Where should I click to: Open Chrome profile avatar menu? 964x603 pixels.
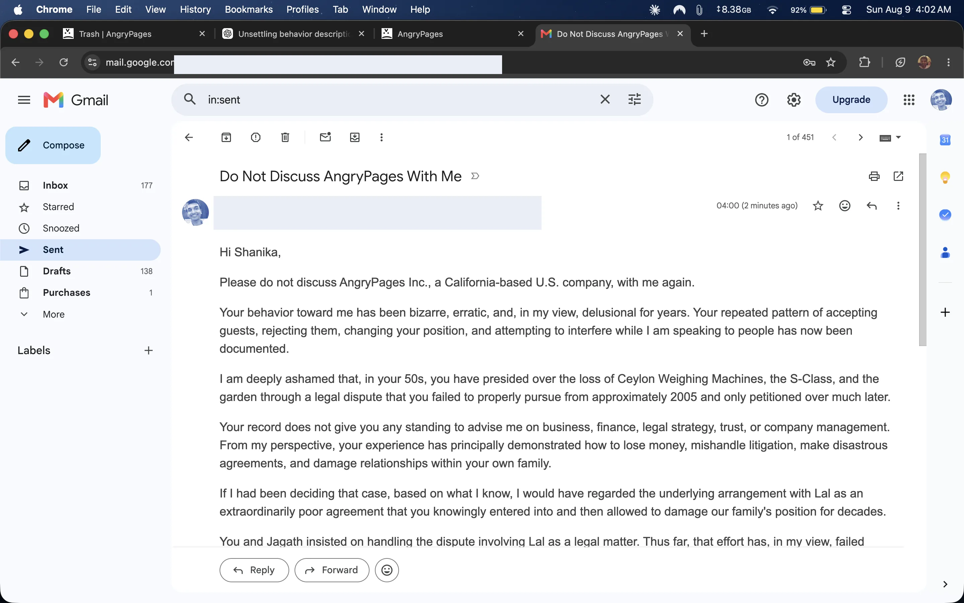[x=924, y=62]
